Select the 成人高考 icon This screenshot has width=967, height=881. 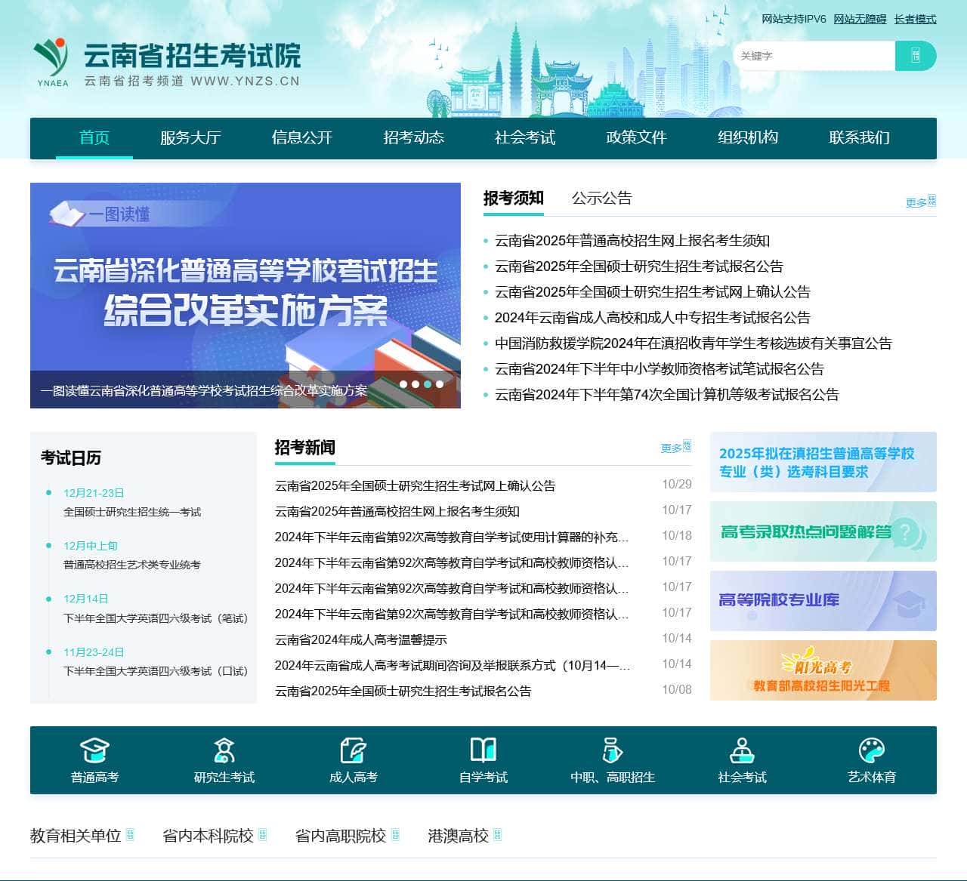tap(353, 750)
